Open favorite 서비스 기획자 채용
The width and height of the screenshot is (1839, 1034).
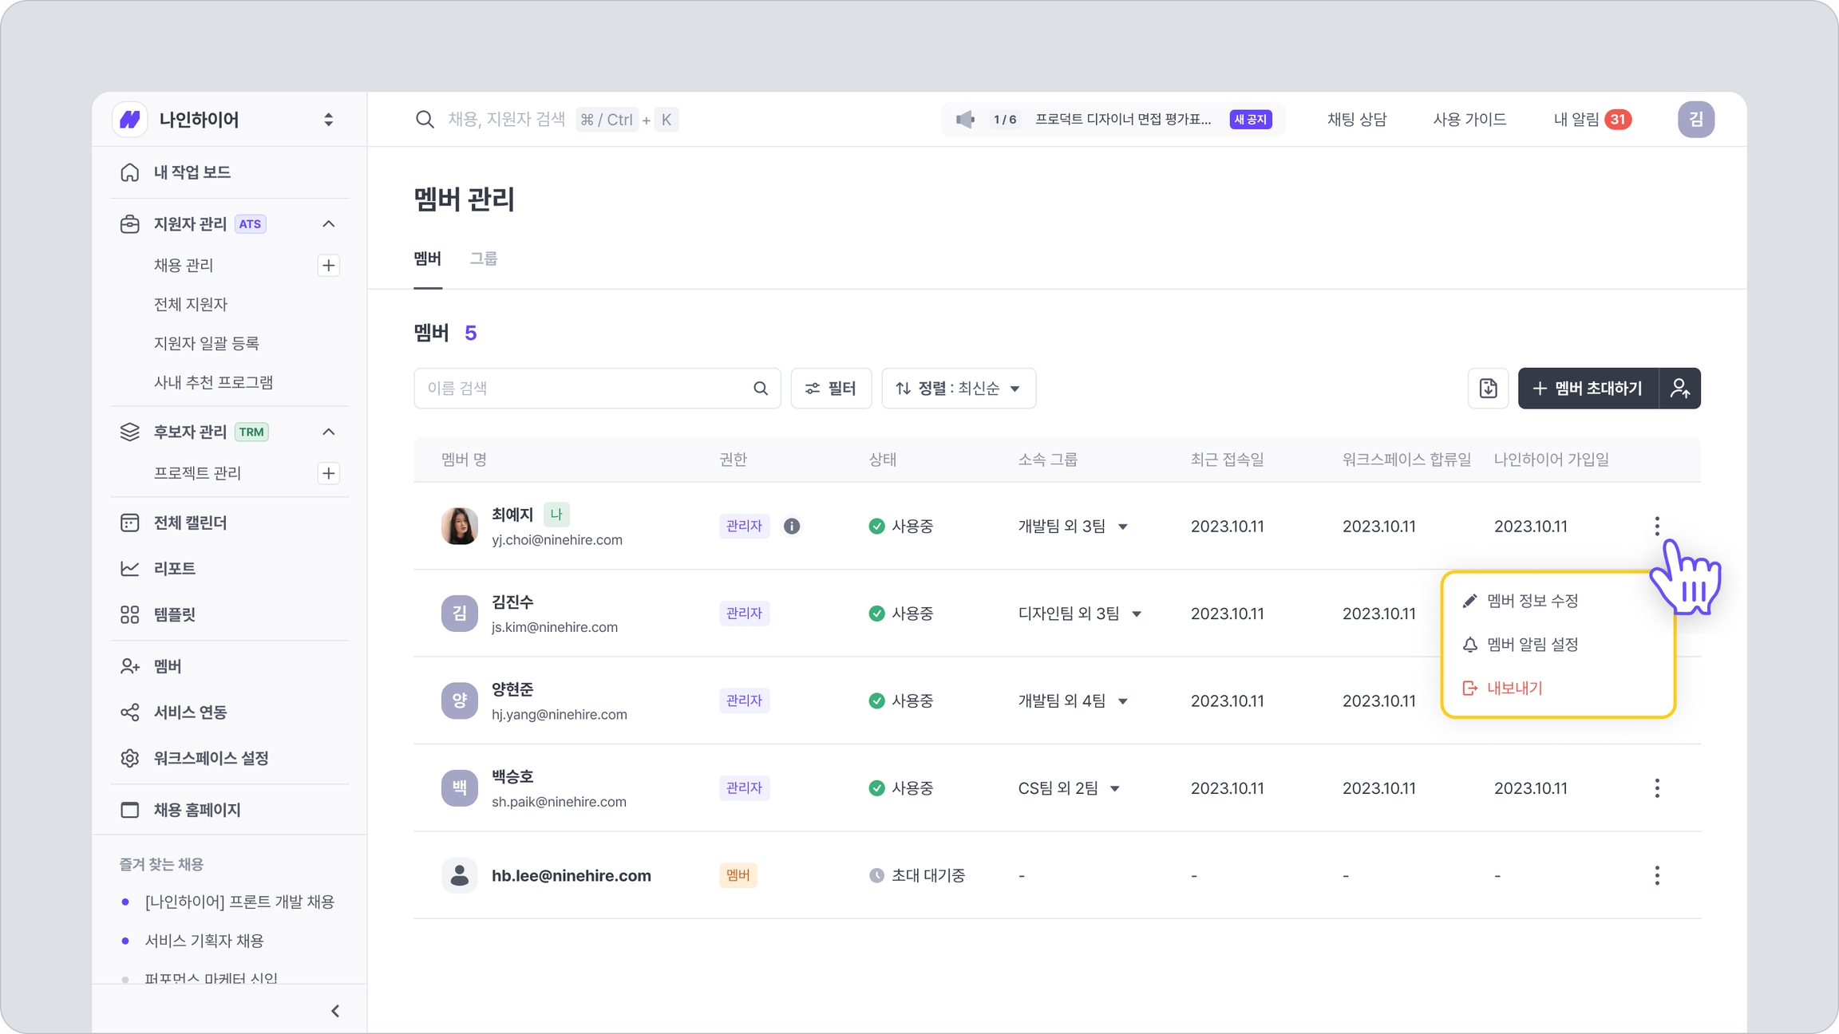[x=204, y=941]
